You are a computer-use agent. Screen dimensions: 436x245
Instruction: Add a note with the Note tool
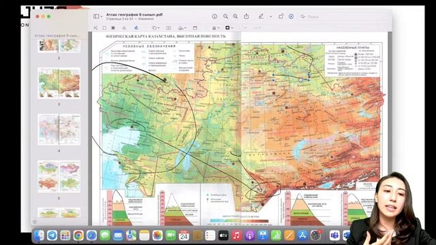195,28
